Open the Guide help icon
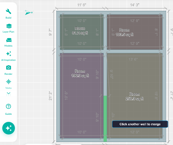Image resolution: width=173 pixels, height=145 pixels. tap(8, 106)
